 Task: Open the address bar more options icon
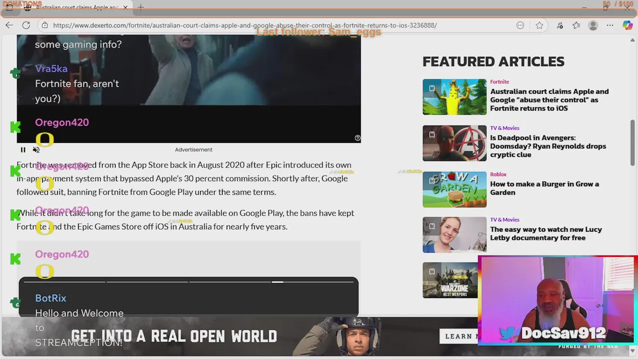coord(520,25)
